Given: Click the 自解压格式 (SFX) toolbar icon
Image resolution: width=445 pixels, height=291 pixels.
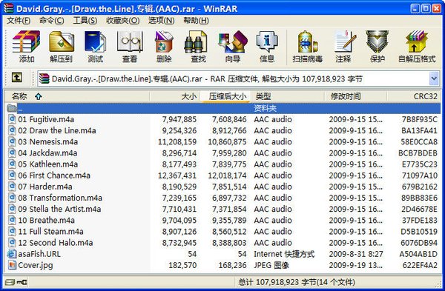Looking at the screenshot, I should click(x=417, y=41).
